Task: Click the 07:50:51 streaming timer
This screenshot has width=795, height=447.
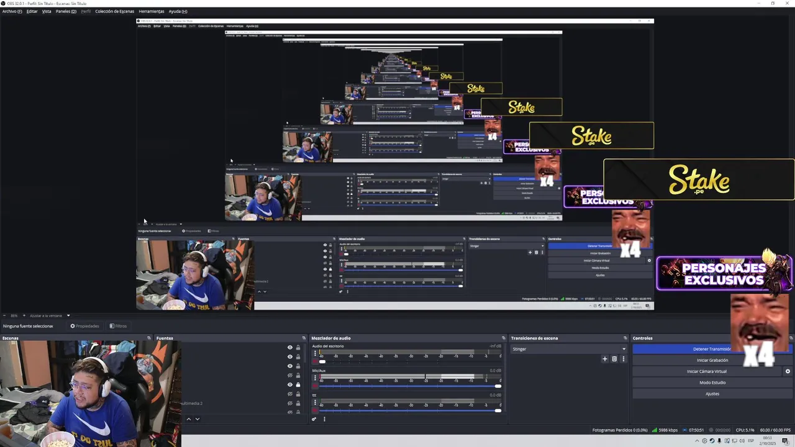Action: point(696,430)
